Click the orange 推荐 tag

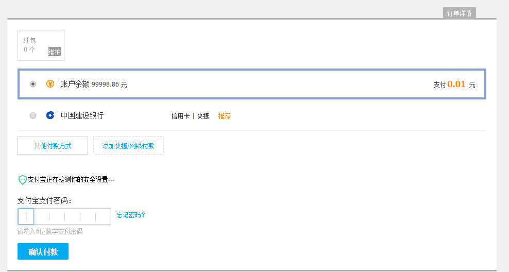tap(224, 116)
